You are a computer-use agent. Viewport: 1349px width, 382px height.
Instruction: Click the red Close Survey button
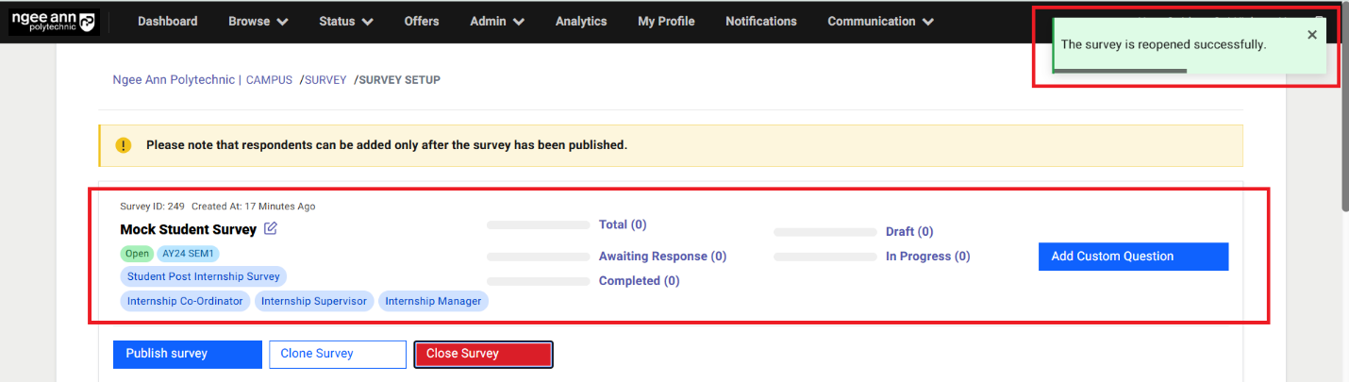click(x=483, y=354)
